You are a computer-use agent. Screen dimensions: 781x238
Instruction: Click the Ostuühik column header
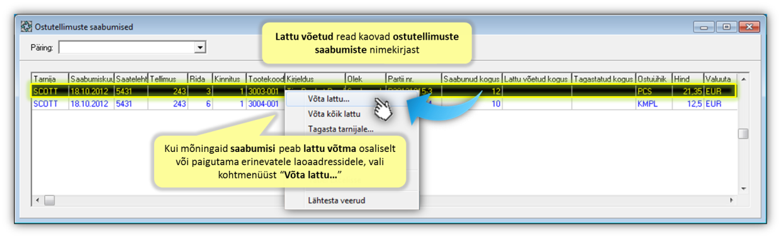(655, 79)
